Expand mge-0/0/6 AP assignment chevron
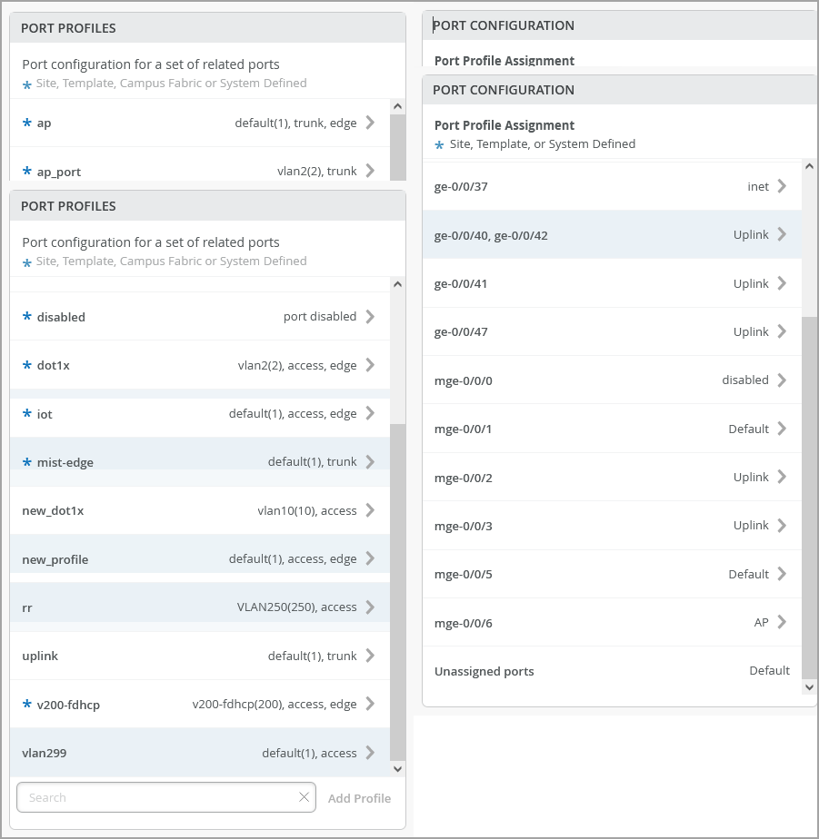The width and height of the screenshot is (819, 839). [782, 622]
